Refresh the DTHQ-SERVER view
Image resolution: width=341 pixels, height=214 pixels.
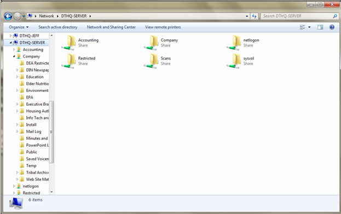click(254, 16)
